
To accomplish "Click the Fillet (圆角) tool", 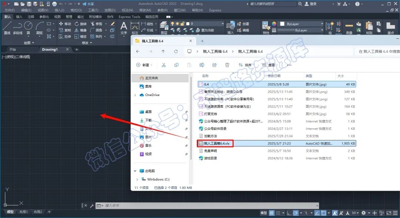I will 96,30.
